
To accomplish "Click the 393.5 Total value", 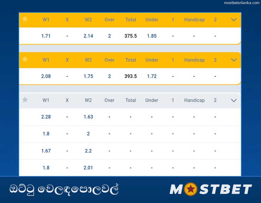I will coord(130,76).
